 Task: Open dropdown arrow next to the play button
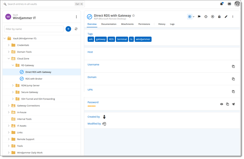194,17
